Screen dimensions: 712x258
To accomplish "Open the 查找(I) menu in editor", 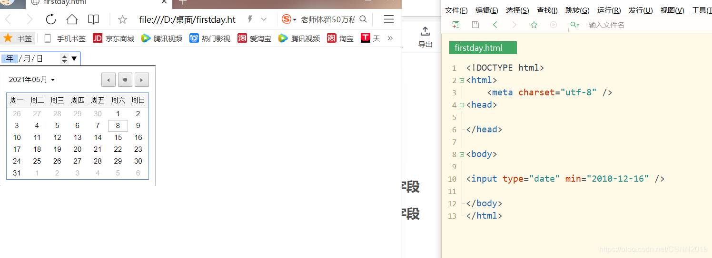I will (547, 10).
